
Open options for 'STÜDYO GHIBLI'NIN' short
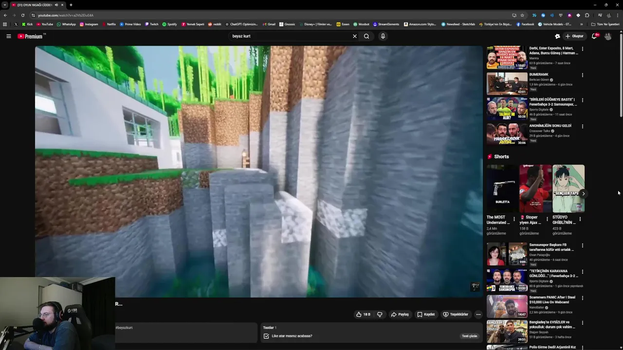580,219
